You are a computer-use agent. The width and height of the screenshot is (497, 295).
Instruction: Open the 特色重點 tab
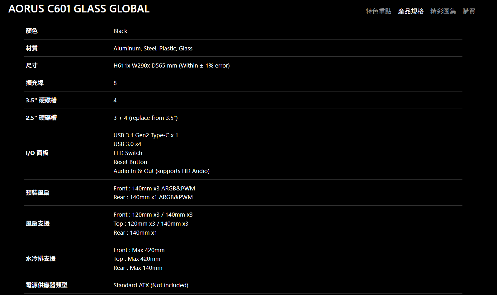378,12
